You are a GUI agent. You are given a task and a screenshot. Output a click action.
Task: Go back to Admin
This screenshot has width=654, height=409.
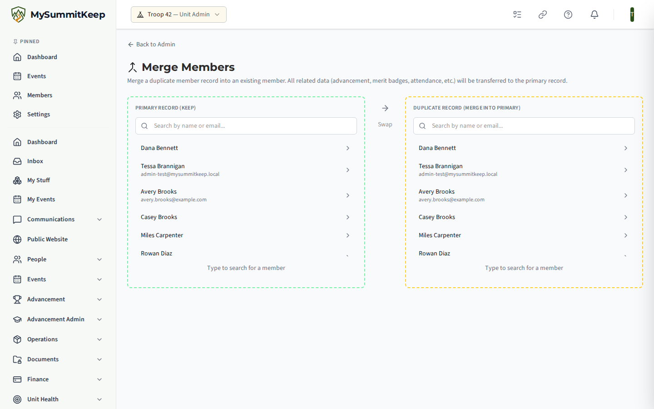coord(151,45)
